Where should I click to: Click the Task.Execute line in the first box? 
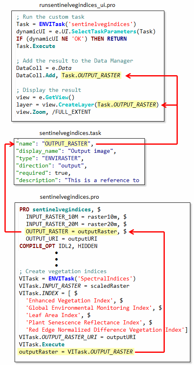(x=36, y=46)
